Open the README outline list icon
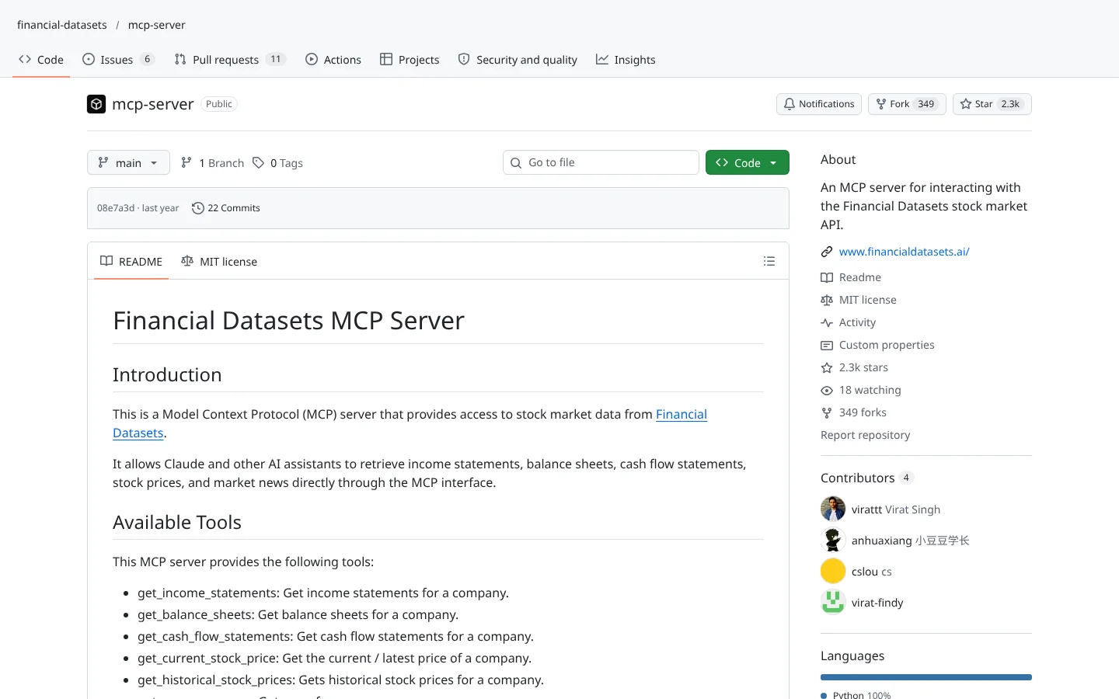Image resolution: width=1119 pixels, height=699 pixels. [x=769, y=262]
